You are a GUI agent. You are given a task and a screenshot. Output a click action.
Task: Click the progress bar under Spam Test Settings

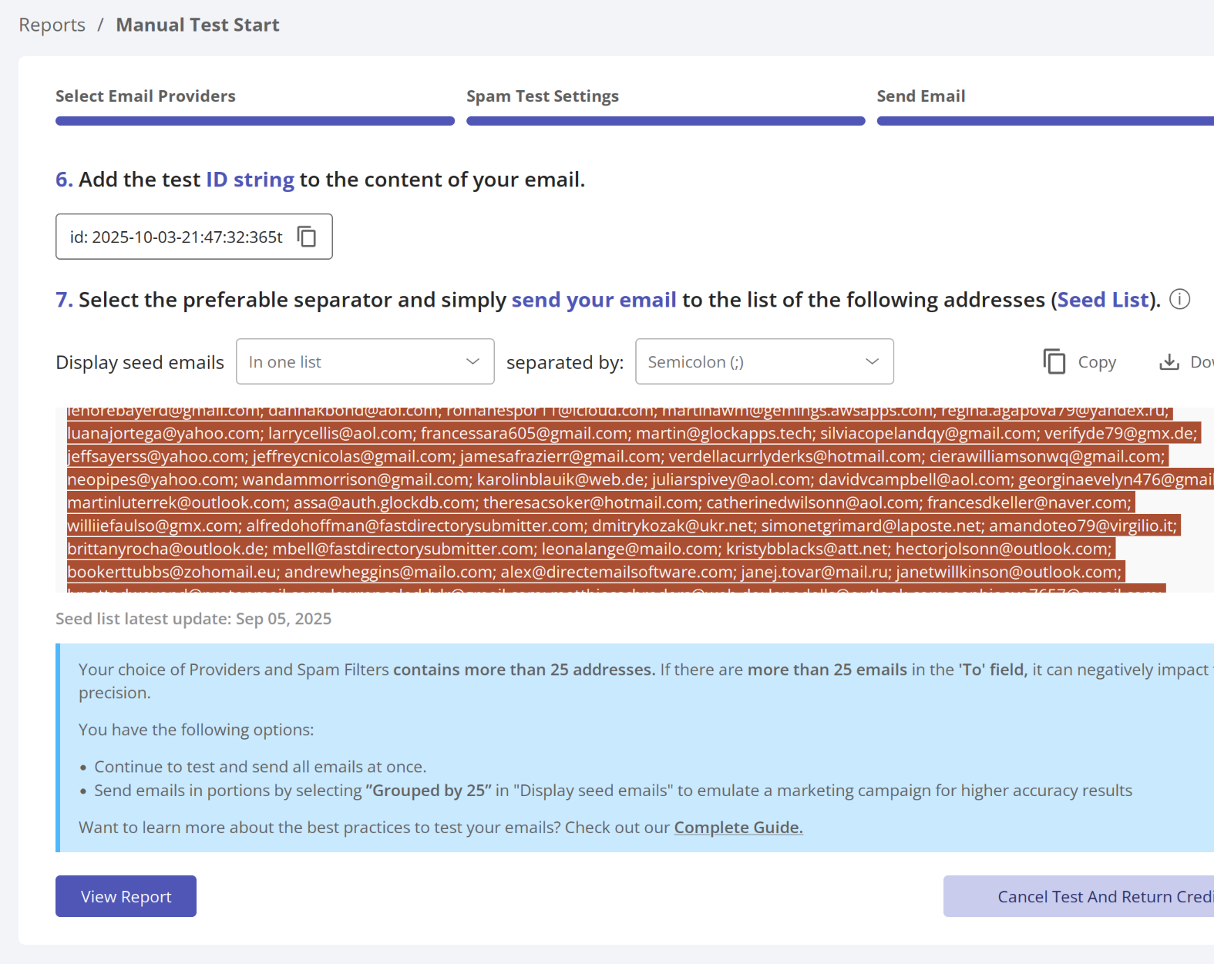tap(665, 121)
